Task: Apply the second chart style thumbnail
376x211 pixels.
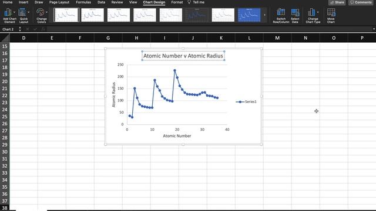Action: [x=92, y=15]
